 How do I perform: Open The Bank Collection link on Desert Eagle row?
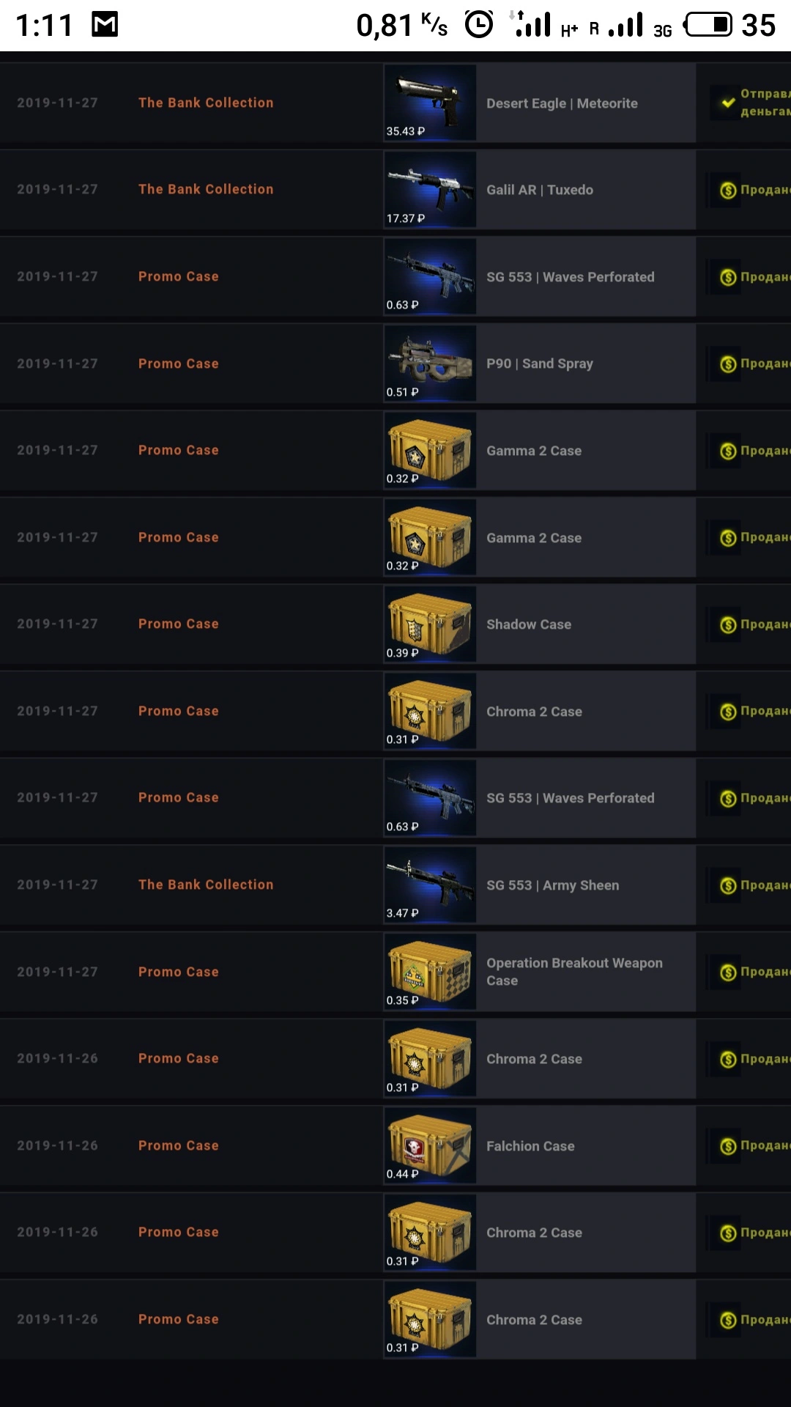(206, 103)
